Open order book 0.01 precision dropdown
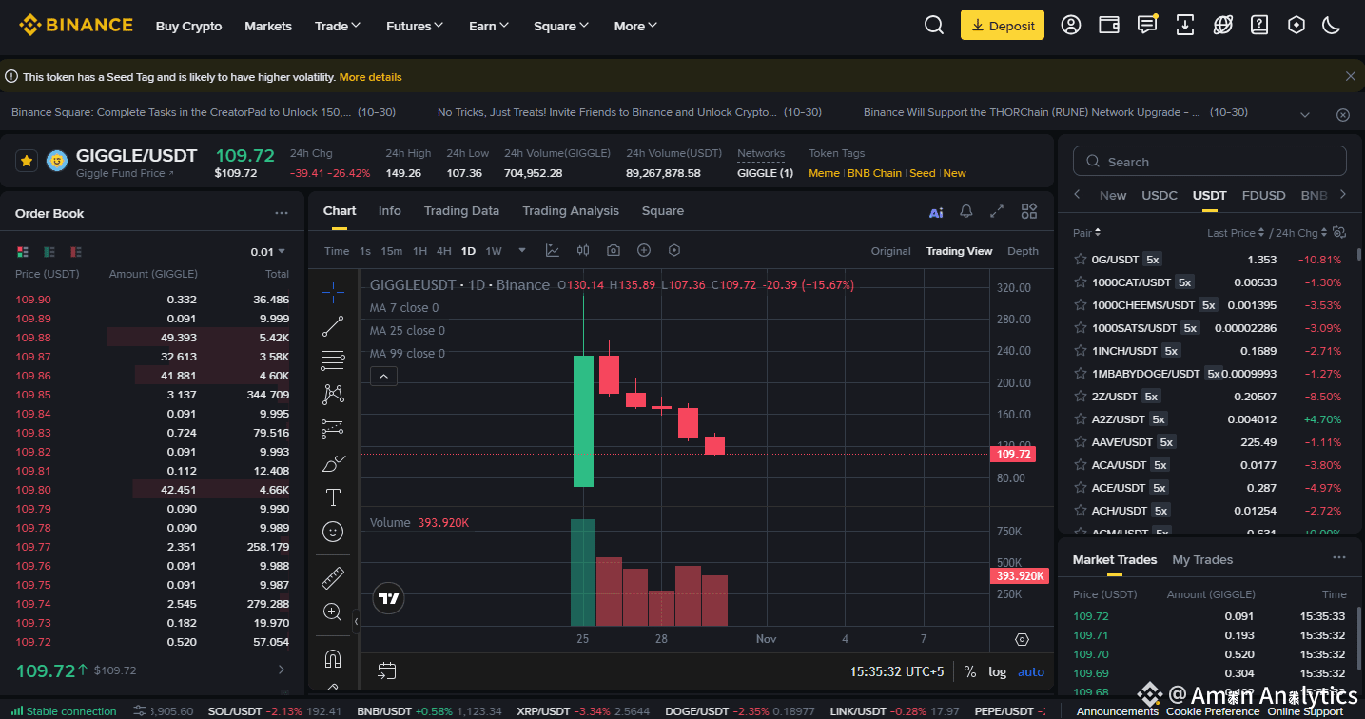The height and width of the screenshot is (719, 1365). [268, 252]
